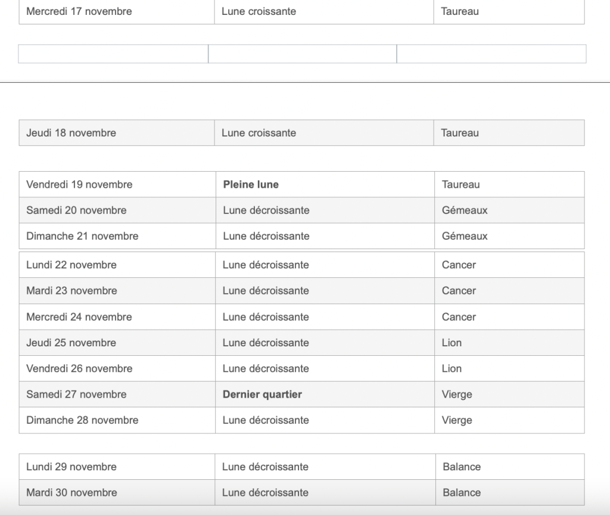The height and width of the screenshot is (515, 610).
Task: Select the bold 'Dernier quartier' cell
Action: coord(262,395)
